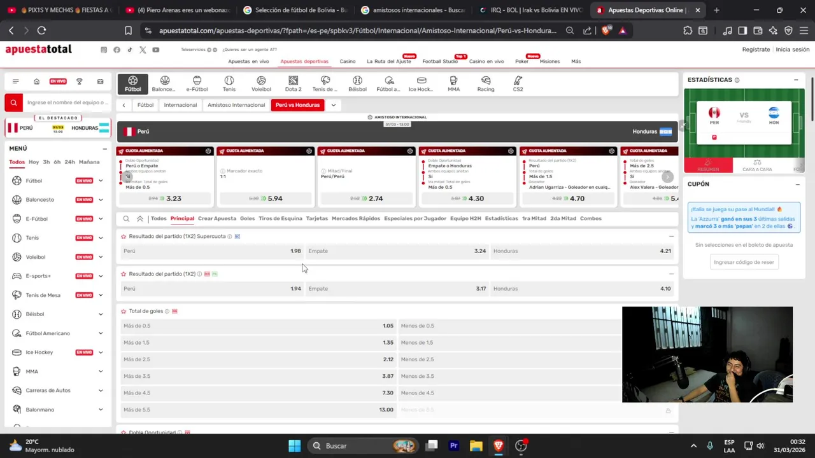Image resolution: width=815 pixels, height=458 pixels.
Task: Click the collapse-all double chevron icon
Action: tap(140, 219)
